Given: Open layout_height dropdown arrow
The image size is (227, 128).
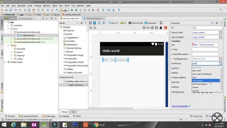Looking at the screenshot, I should click(220, 37).
